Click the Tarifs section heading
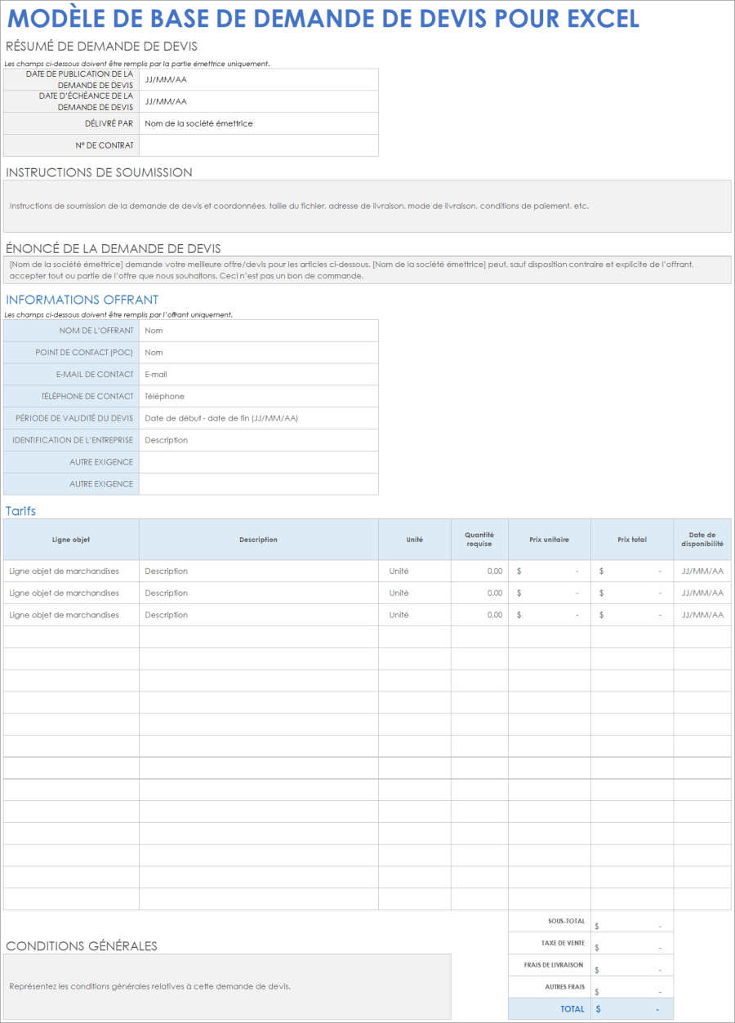This screenshot has height=1023, width=735. (x=18, y=511)
